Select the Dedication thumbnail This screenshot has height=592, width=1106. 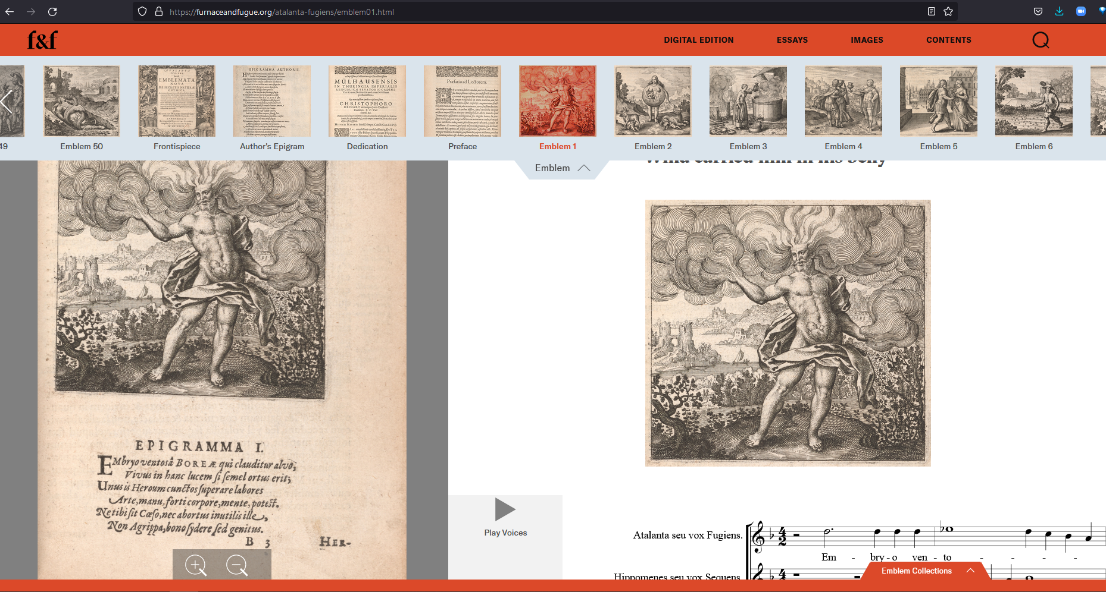pyautogui.click(x=367, y=101)
